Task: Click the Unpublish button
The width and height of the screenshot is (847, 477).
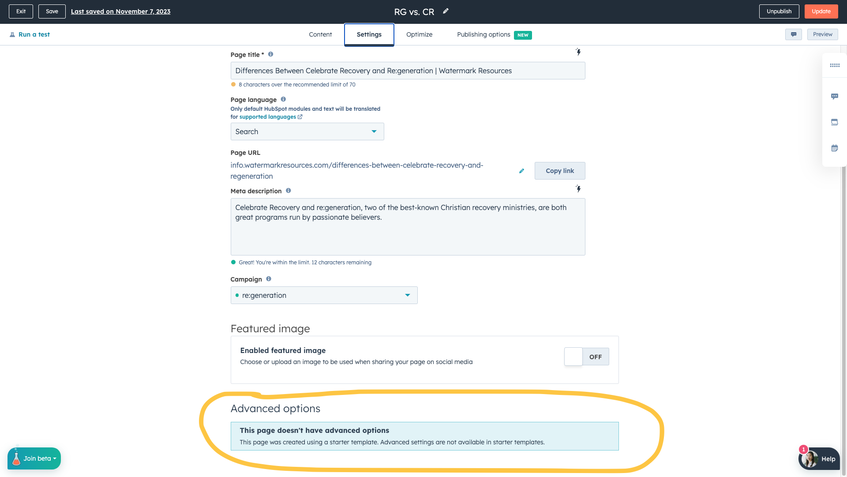Action: pos(779,11)
